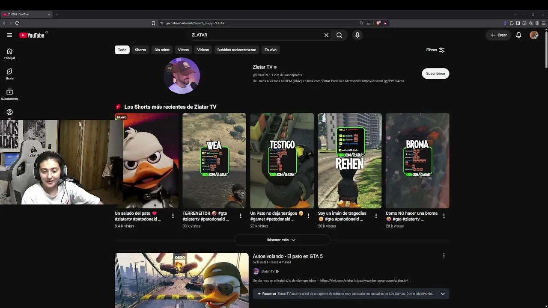Open options for 'Un Pato no deja testigos'
The image size is (548, 308).
click(x=308, y=216)
